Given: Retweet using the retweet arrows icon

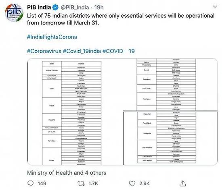Looking at the screenshot, I should tap(81, 184).
